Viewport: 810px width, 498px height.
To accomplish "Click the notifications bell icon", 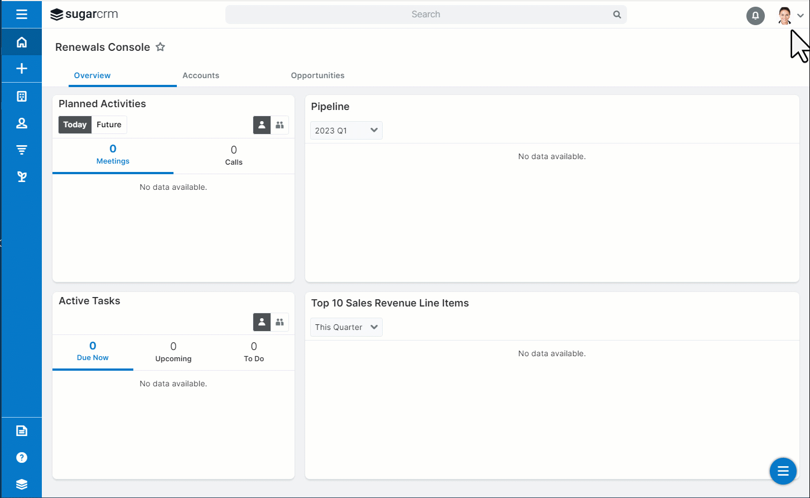I will pyautogui.click(x=755, y=16).
